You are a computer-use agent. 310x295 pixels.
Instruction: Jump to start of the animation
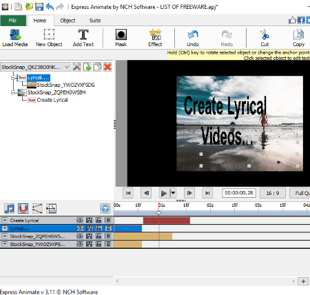(x=128, y=193)
